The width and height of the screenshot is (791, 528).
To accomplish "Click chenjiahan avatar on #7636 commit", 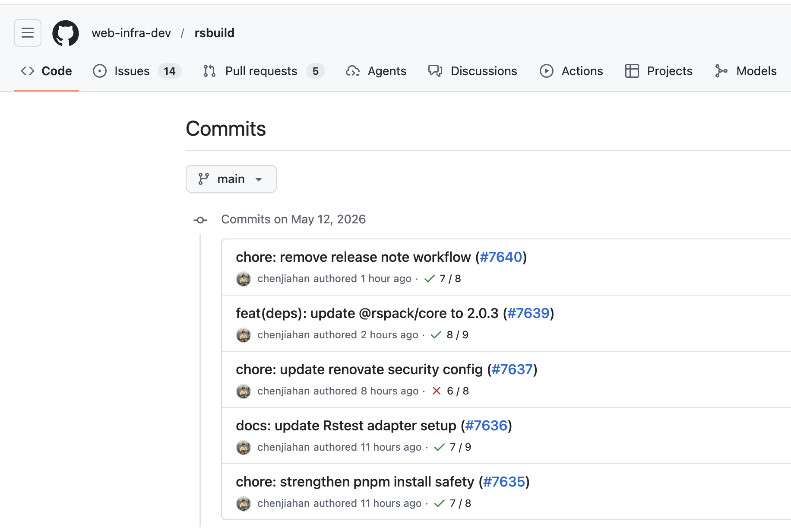I will [x=244, y=447].
